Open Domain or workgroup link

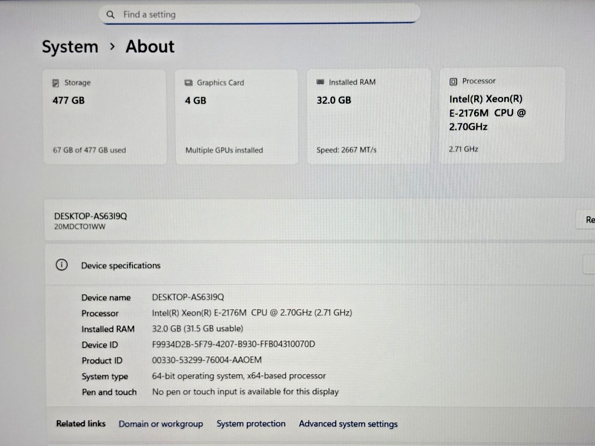point(161,424)
